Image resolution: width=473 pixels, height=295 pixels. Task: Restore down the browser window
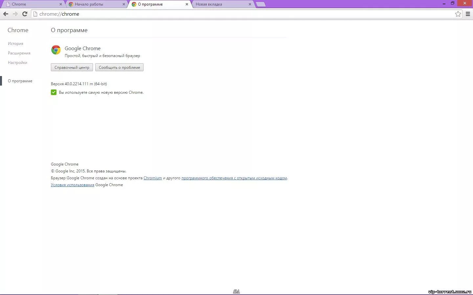click(x=453, y=3)
